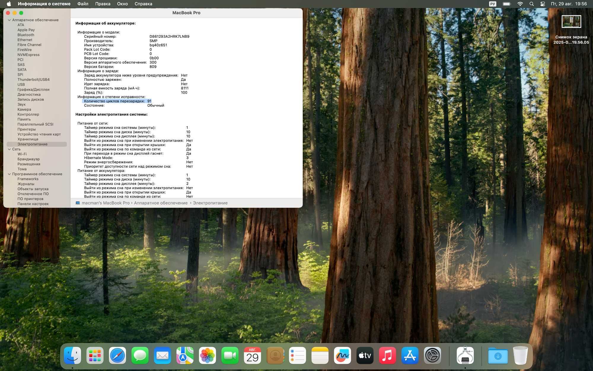Click Электропитание in the path bar

[210, 203]
